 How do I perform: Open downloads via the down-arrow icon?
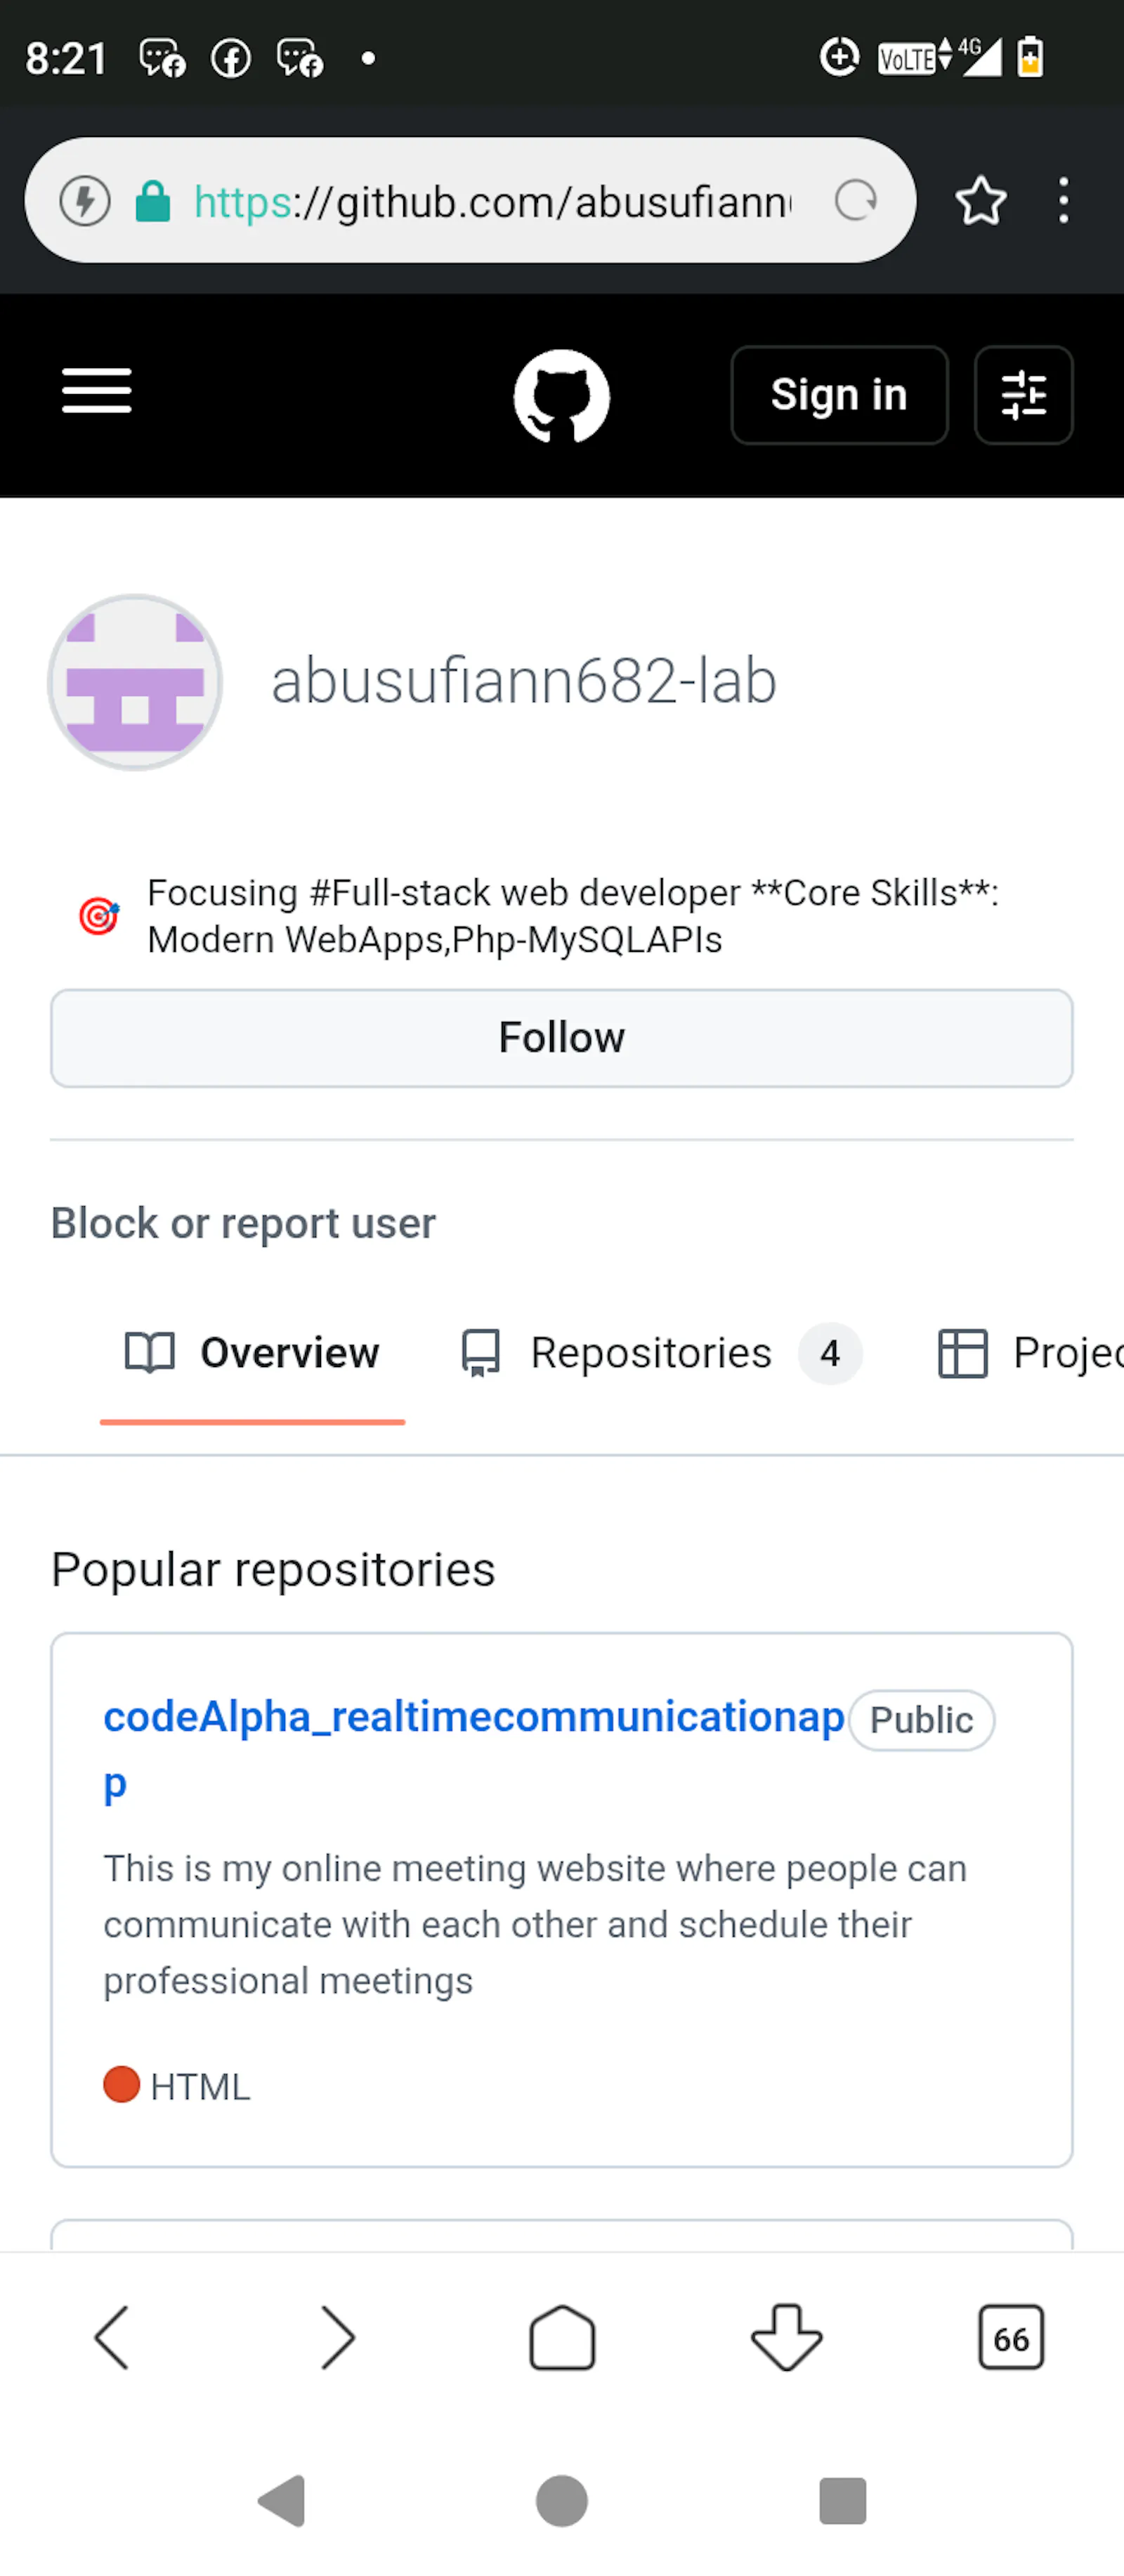pyautogui.click(x=787, y=2338)
